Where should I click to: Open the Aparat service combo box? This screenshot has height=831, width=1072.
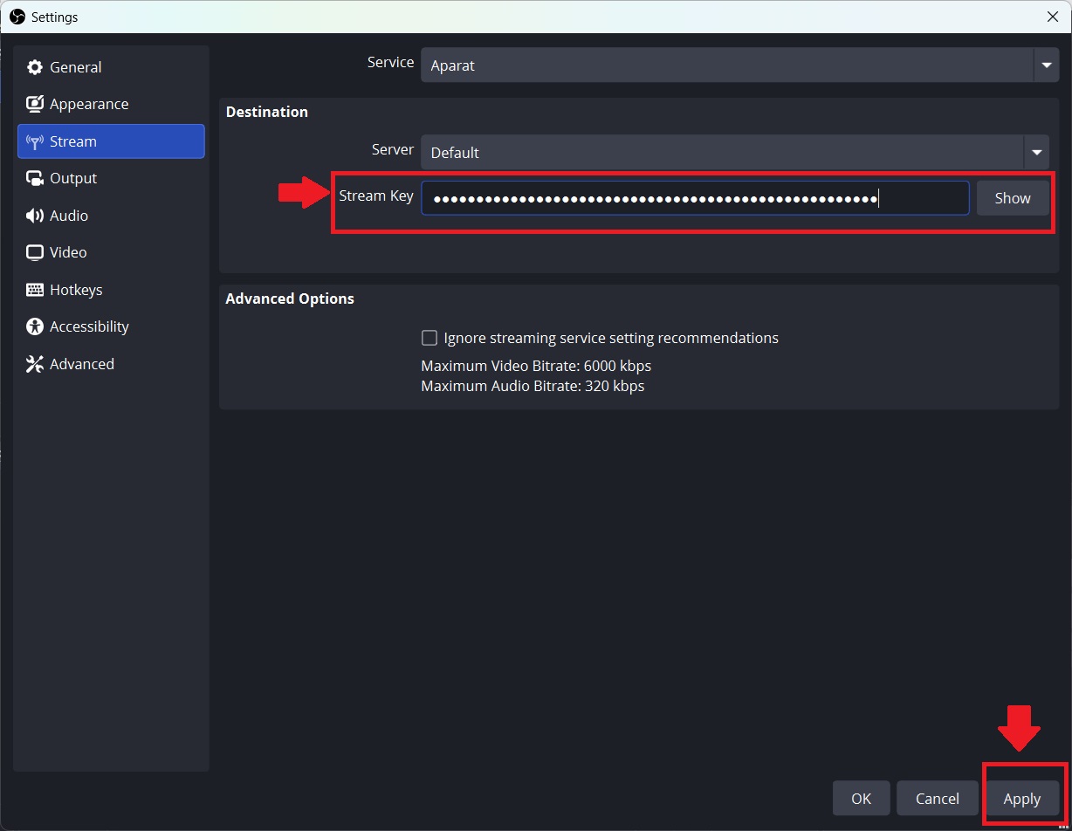click(x=739, y=65)
